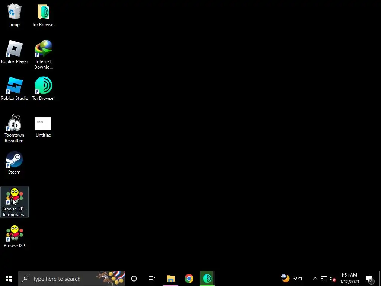Viewport: 381px width, 286px height.
Task: Select the Browse I2P shortcut
Action: pos(15,236)
